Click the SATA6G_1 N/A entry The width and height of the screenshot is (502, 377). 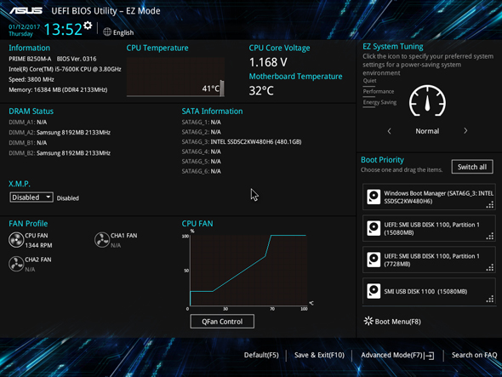tap(202, 122)
